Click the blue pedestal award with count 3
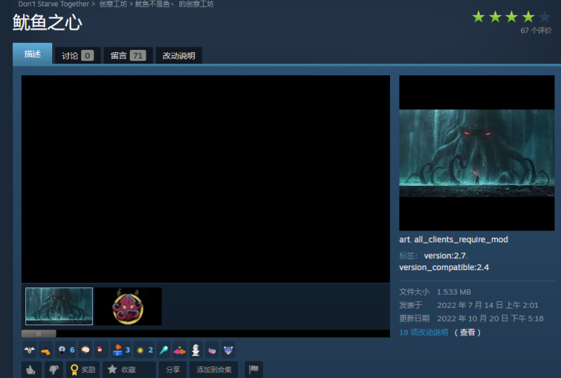This screenshot has height=378, width=561. pyautogui.click(x=121, y=350)
